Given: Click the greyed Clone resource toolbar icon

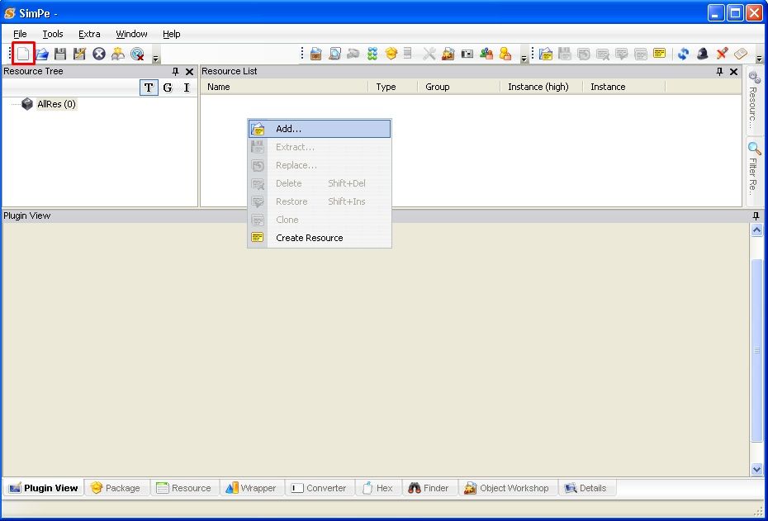Looking at the screenshot, I should coord(640,54).
